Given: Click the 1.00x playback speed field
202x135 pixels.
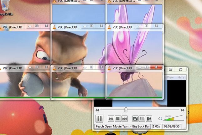Looking at the screenshot, I should (156, 126).
